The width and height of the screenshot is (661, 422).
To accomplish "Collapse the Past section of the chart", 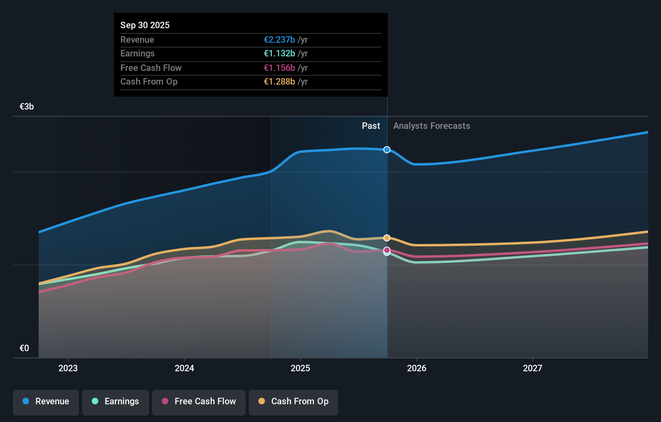I will click(x=371, y=126).
